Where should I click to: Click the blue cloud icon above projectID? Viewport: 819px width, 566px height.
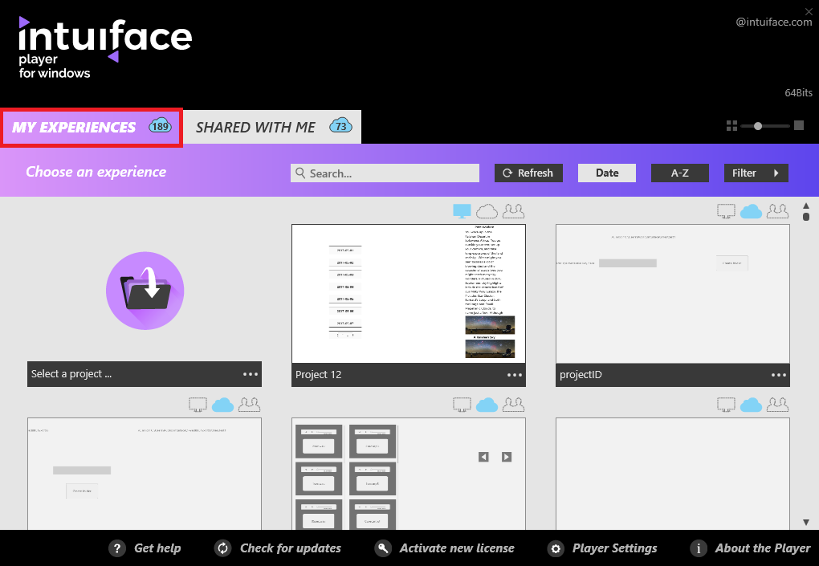tap(751, 211)
